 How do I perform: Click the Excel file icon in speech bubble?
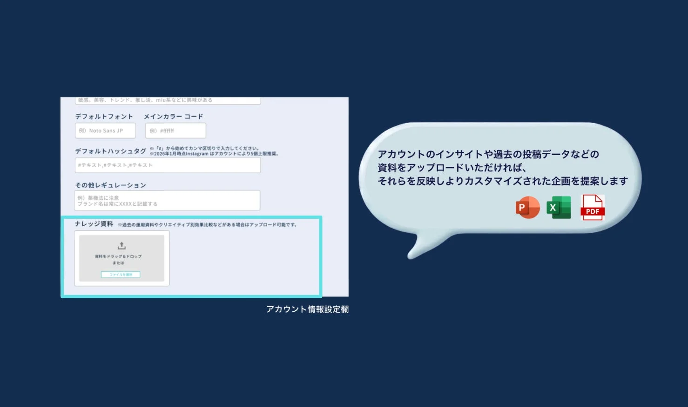point(559,207)
